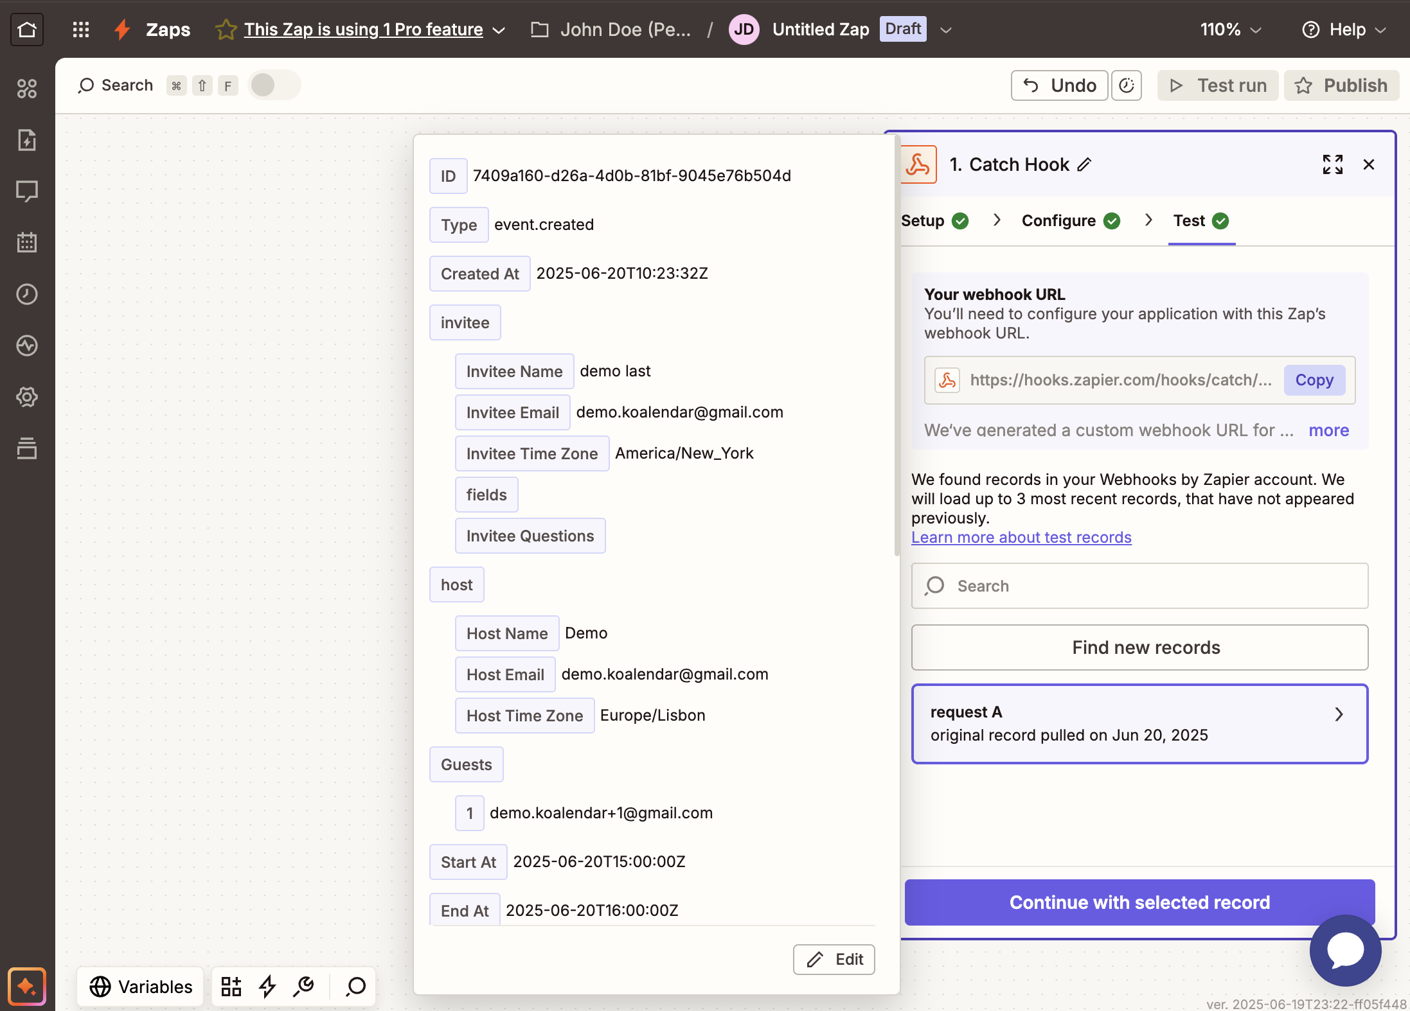Close the Catch Hook panel
The height and width of the screenshot is (1011, 1410).
[x=1369, y=164]
